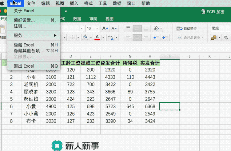Click Increase Font Size icon
The width and height of the screenshot is (231, 151).
click(105, 28)
